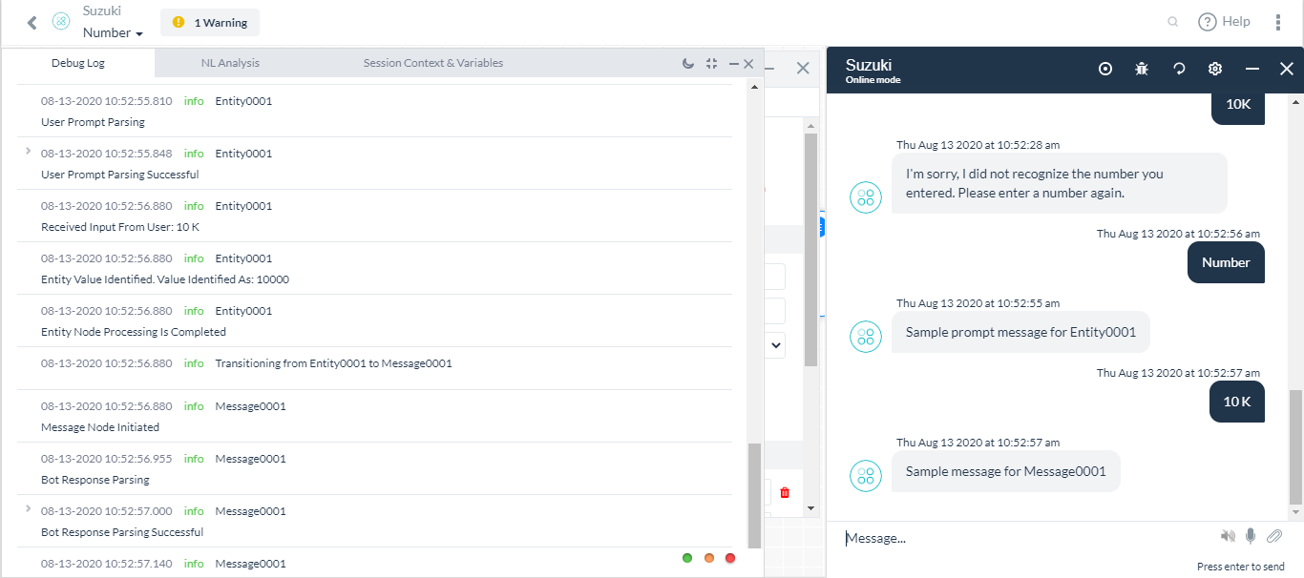Click the Suzuki bot logo icon in the header

coord(61,22)
